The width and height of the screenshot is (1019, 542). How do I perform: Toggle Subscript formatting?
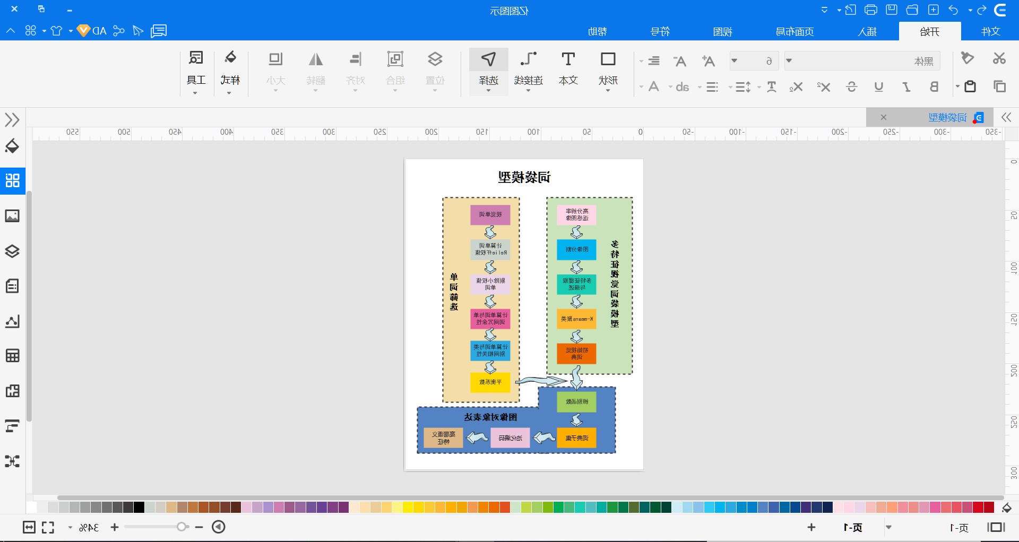pyautogui.click(x=796, y=86)
